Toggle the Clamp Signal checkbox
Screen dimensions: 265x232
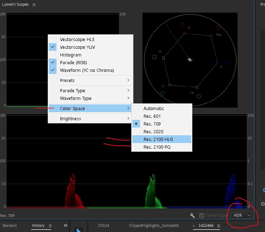[201, 216]
